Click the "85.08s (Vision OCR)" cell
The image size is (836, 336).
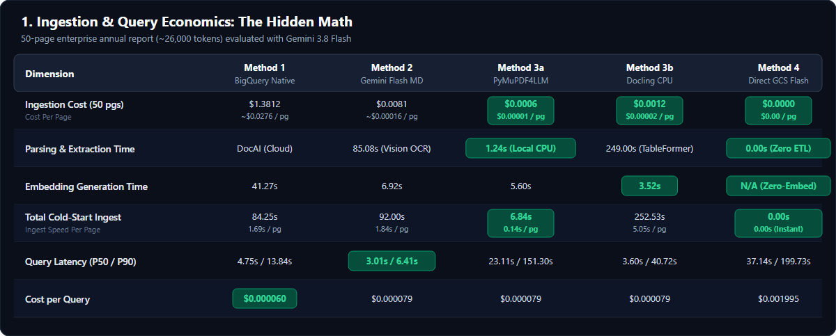point(392,149)
